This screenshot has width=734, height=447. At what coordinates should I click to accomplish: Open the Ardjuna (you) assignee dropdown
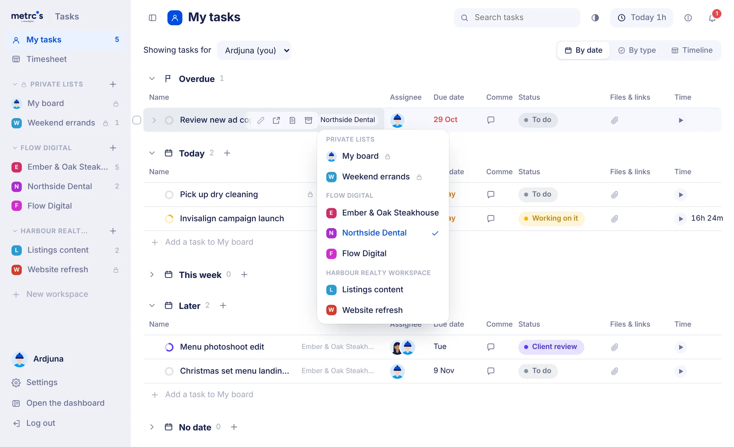tap(254, 51)
